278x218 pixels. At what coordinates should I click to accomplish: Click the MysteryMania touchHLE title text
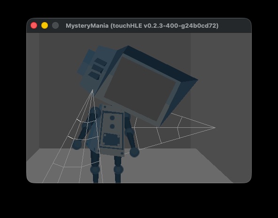[142, 26]
